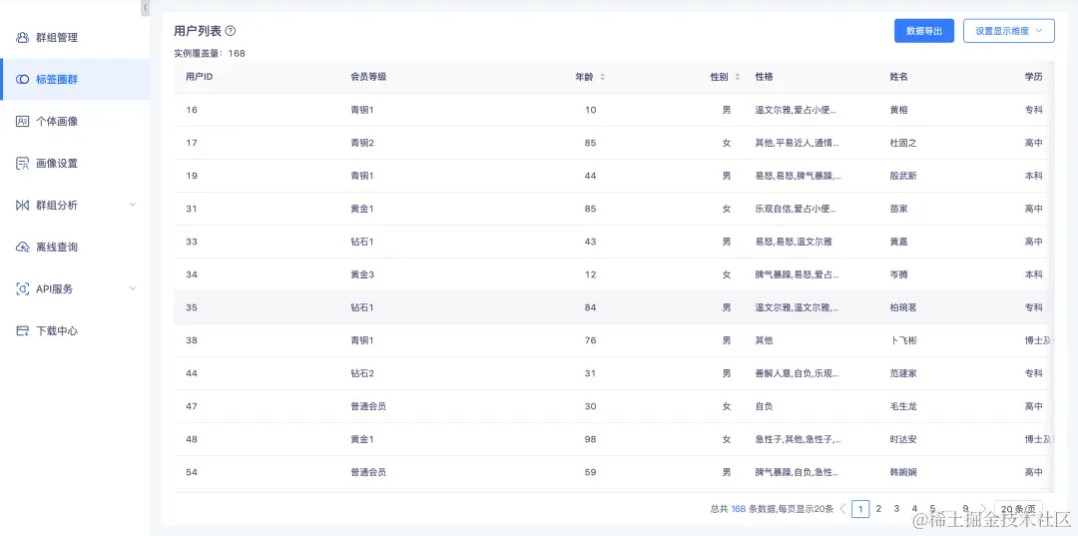The width and height of the screenshot is (1078, 536).
Task: Click 易怒,易怒,温文尔雅 personality cell
Action: click(x=795, y=242)
